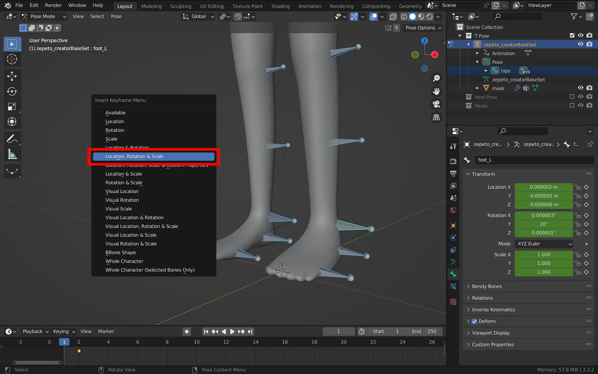This screenshot has width=598, height=374.
Task: Open the Render menu
Action: point(53,5)
